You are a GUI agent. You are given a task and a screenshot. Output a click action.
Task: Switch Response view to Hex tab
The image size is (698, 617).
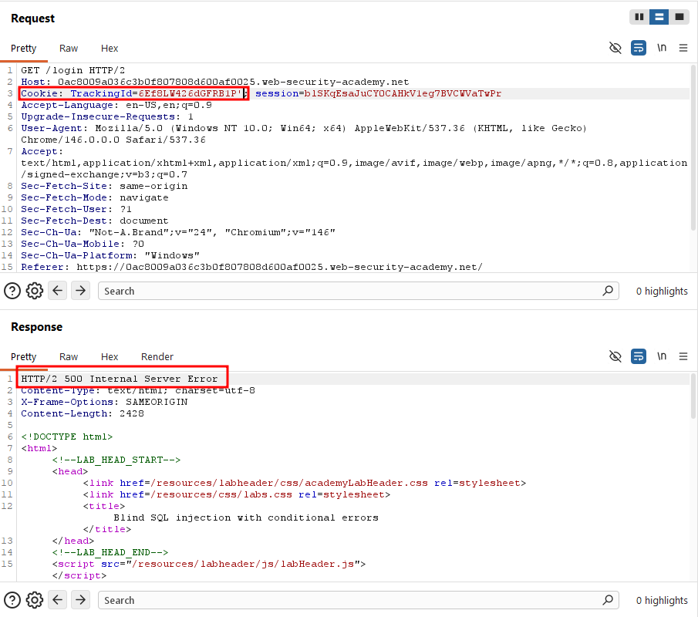(x=110, y=356)
